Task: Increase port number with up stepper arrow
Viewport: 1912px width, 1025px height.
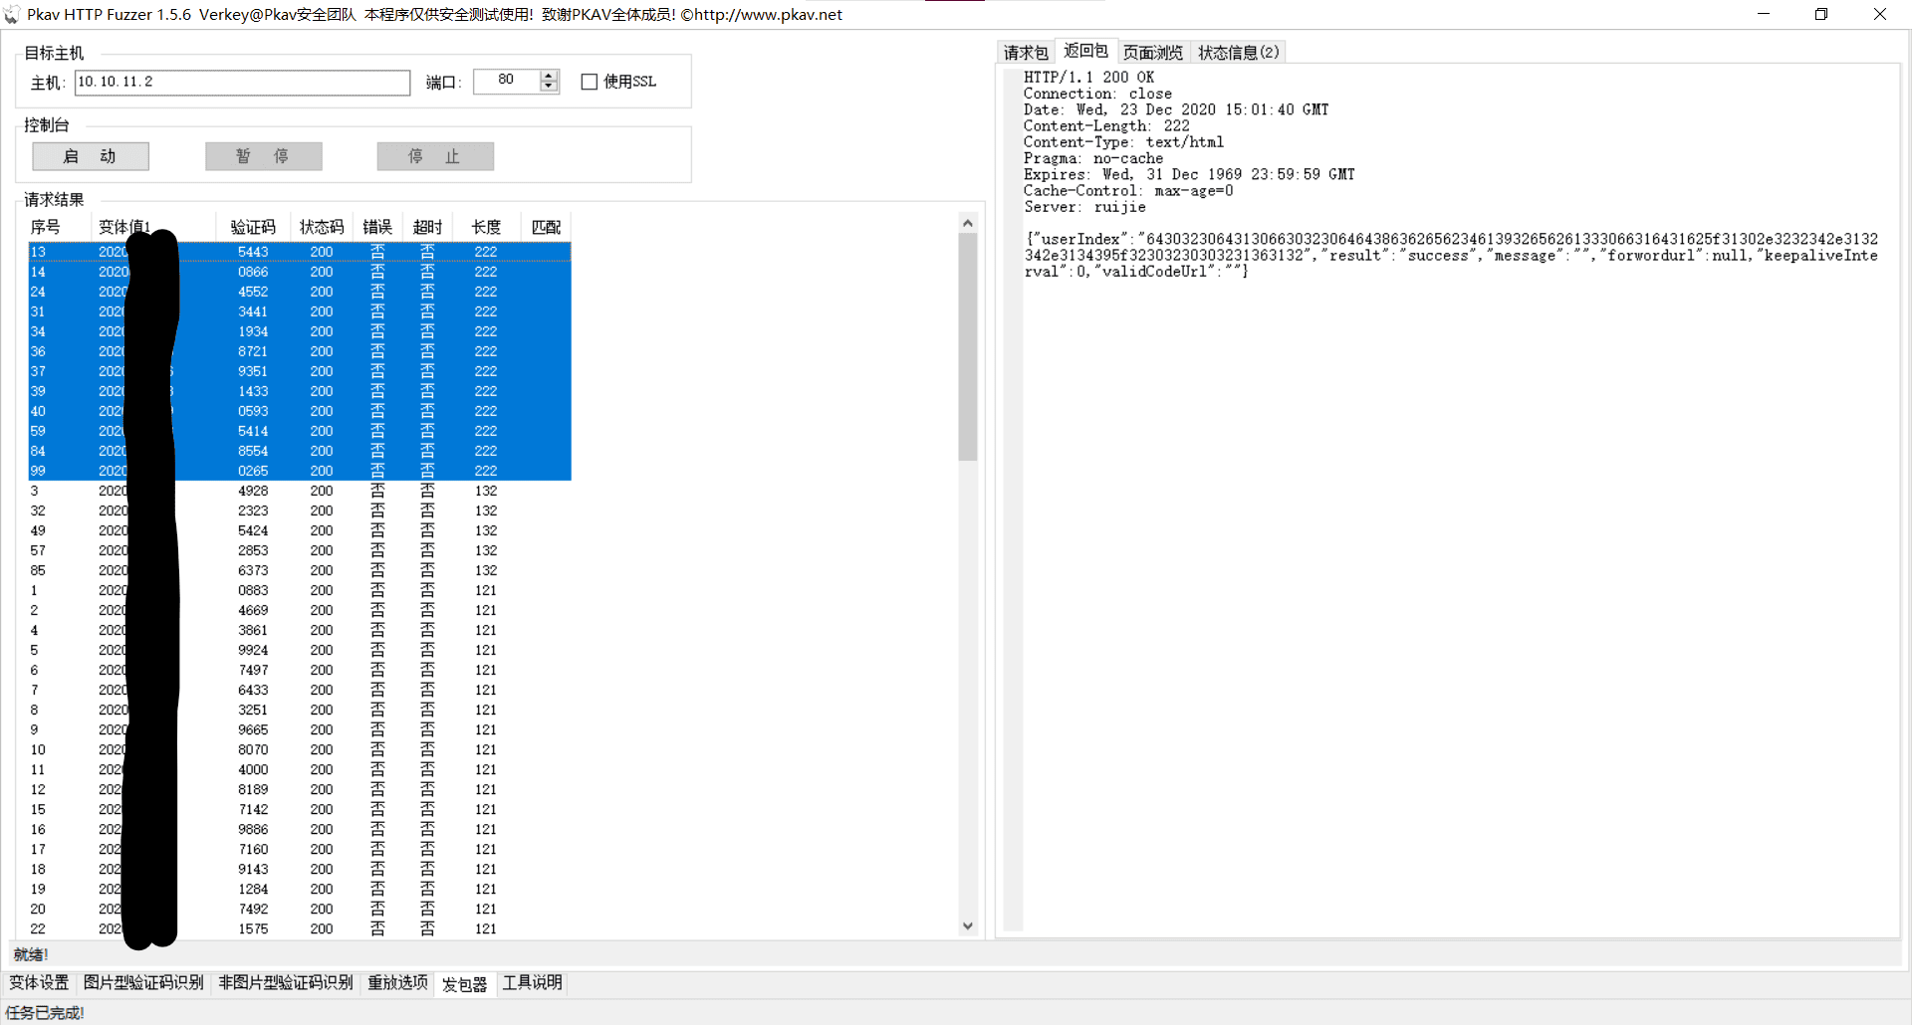Action: (x=549, y=76)
